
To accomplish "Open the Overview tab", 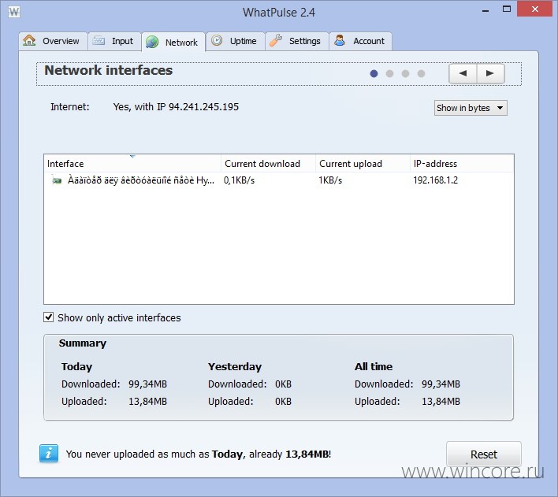I will 53,41.
